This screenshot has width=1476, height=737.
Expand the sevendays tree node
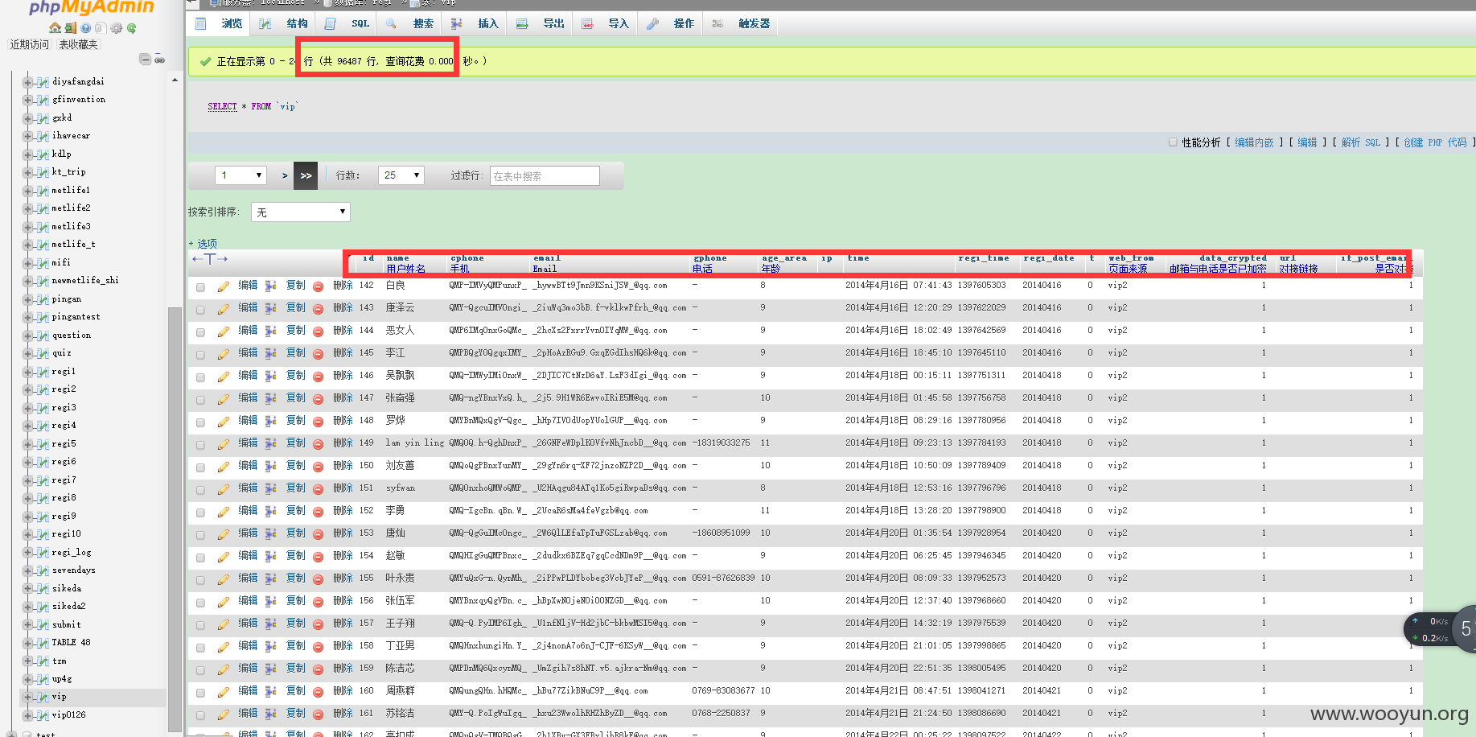[x=27, y=570]
